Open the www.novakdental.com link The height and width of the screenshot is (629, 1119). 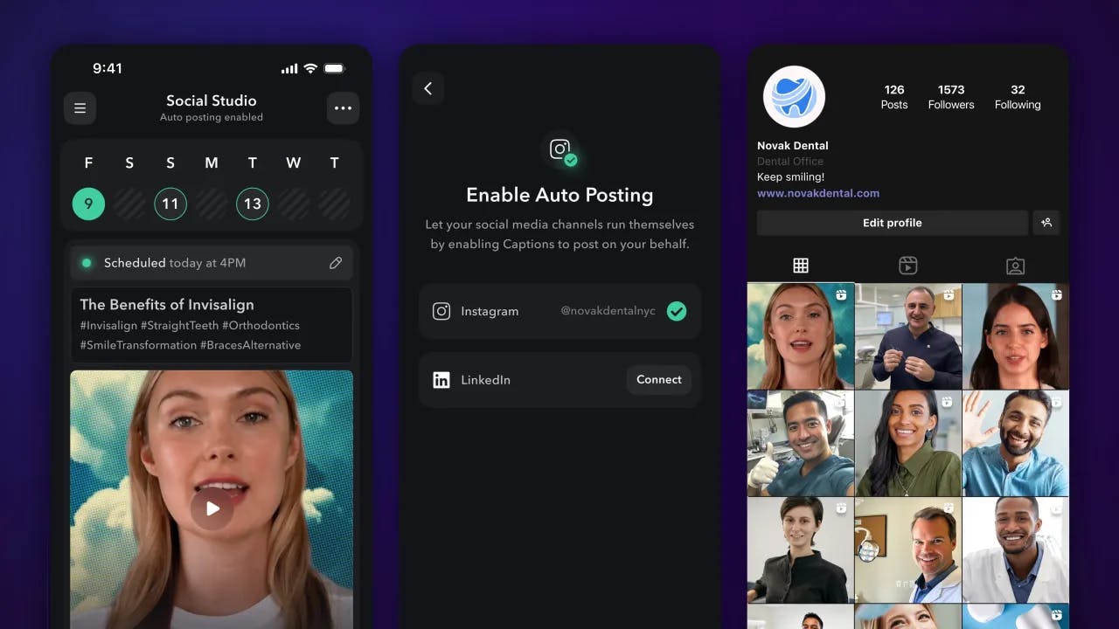click(818, 193)
